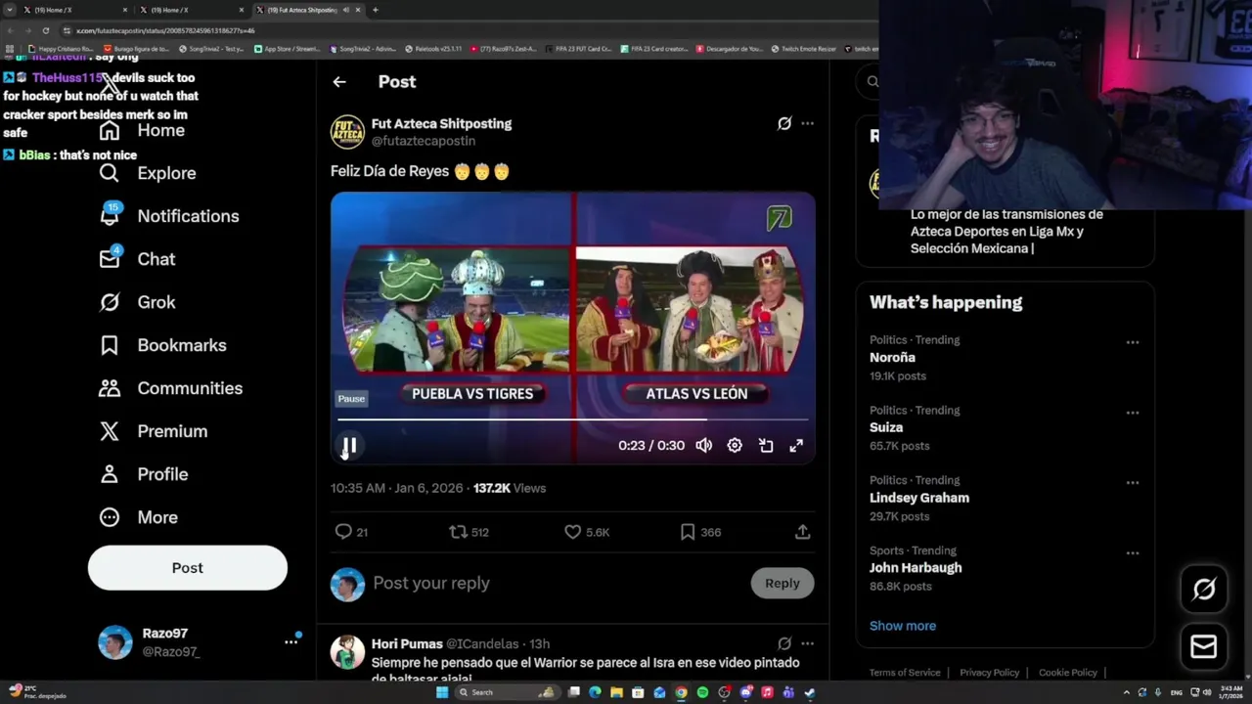Mute the video sound
Image resolution: width=1252 pixels, height=704 pixels.
point(704,446)
